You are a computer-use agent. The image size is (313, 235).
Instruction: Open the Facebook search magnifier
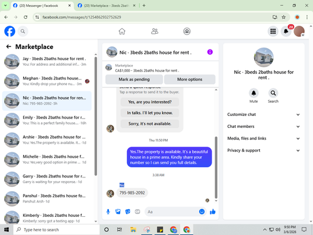pyautogui.click(x=23, y=31)
